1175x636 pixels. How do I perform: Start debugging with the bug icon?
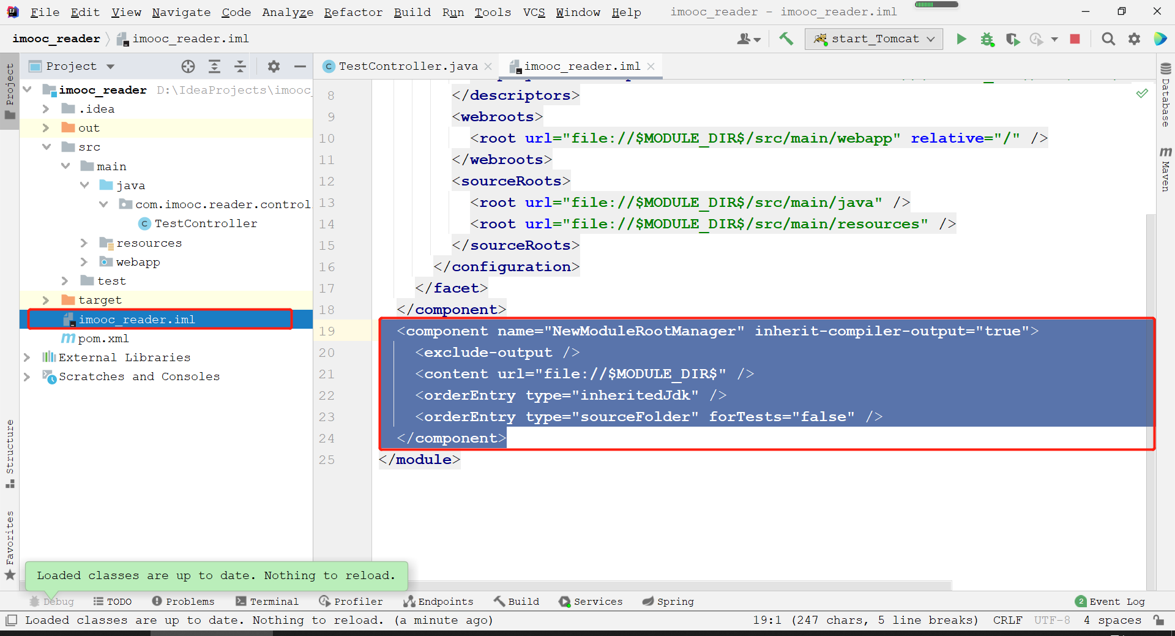coord(987,39)
